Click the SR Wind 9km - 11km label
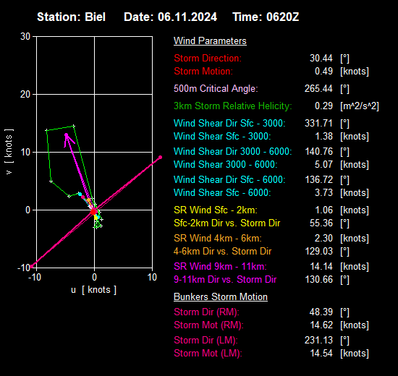The height and width of the screenshot is (376, 398). tap(220, 266)
